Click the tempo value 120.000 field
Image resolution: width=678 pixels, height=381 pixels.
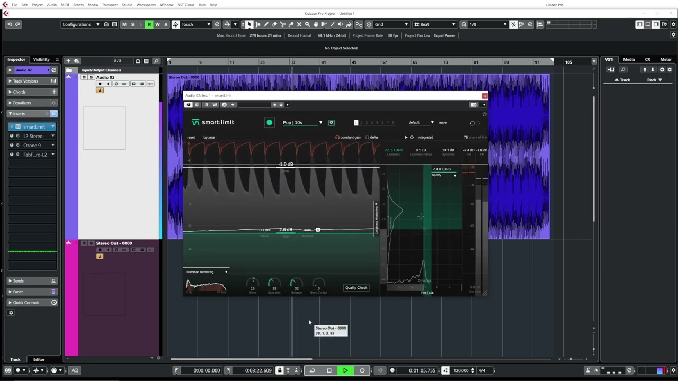coord(460,370)
